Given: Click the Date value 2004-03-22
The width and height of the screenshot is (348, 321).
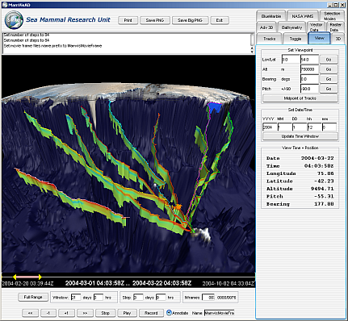Looking at the screenshot, I should pyautogui.click(x=317, y=158).
